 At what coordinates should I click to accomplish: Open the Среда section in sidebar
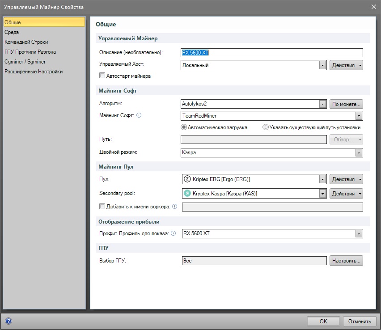[x=12, y=32]
